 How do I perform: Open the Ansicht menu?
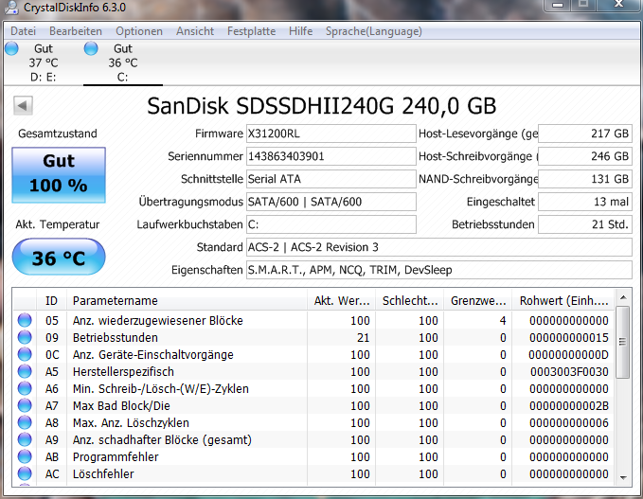195,31
